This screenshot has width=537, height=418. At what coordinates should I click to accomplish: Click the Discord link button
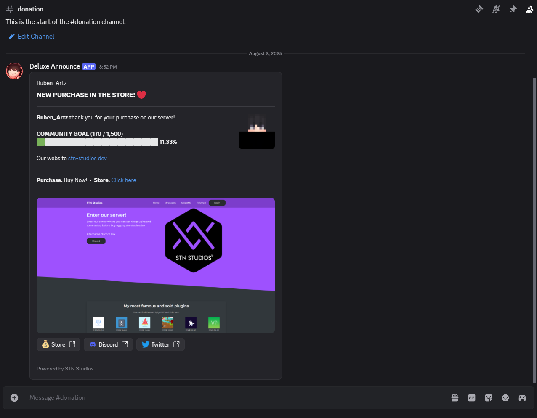[x=108, y=344]
